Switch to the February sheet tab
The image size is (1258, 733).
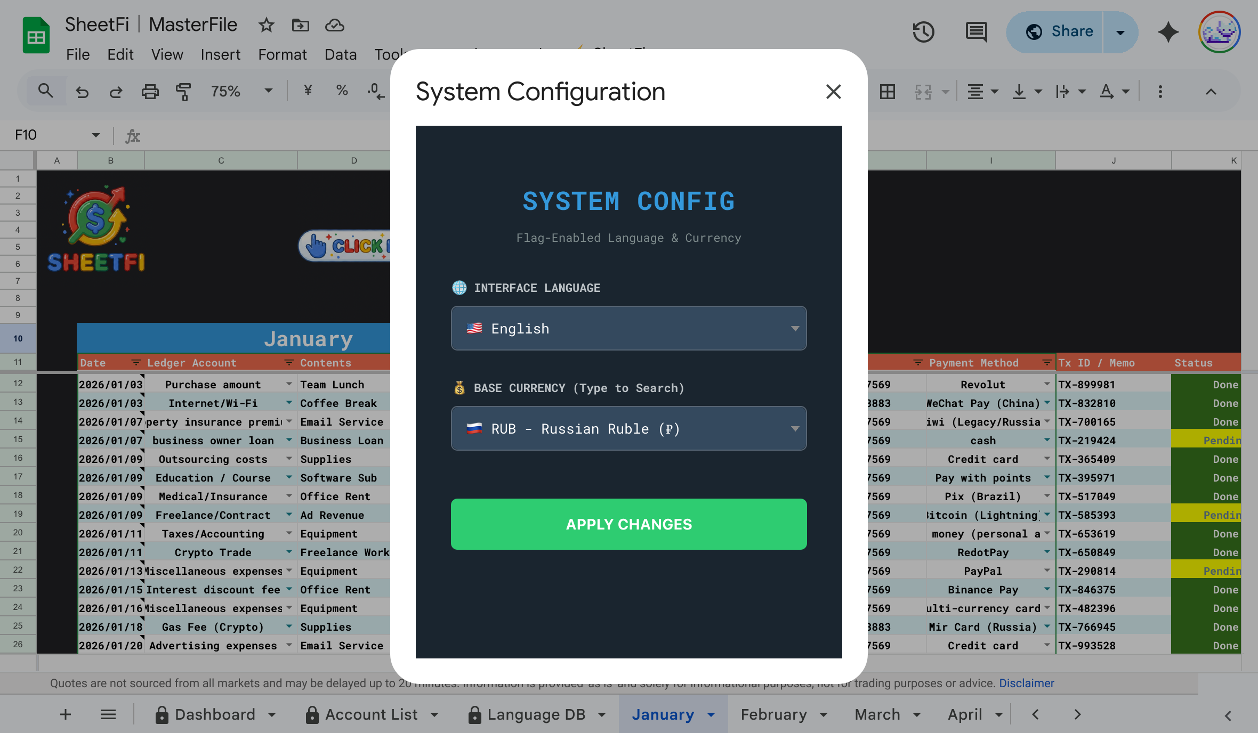click(773, 714)
